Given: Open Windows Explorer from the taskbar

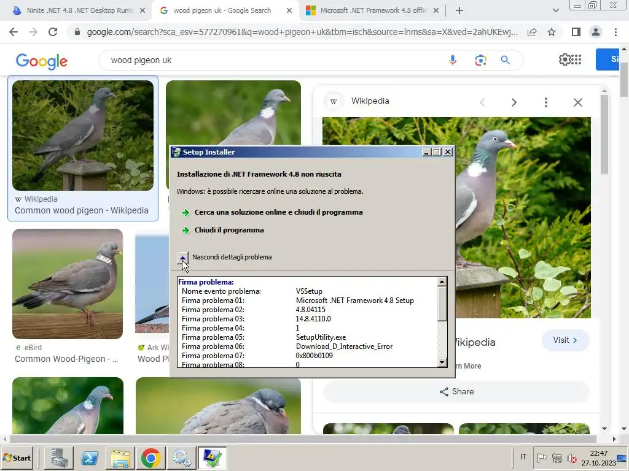Looking at the screenshot, I should (x=120, y=458).
